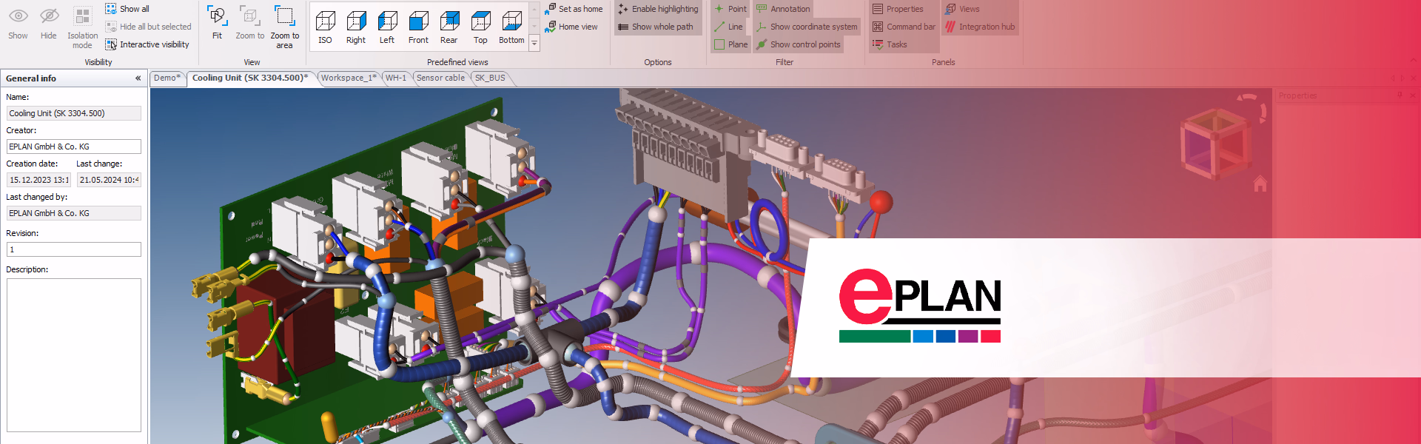Open the Integration hub panel
1421x444 pixels.
(x=979, y=27)
